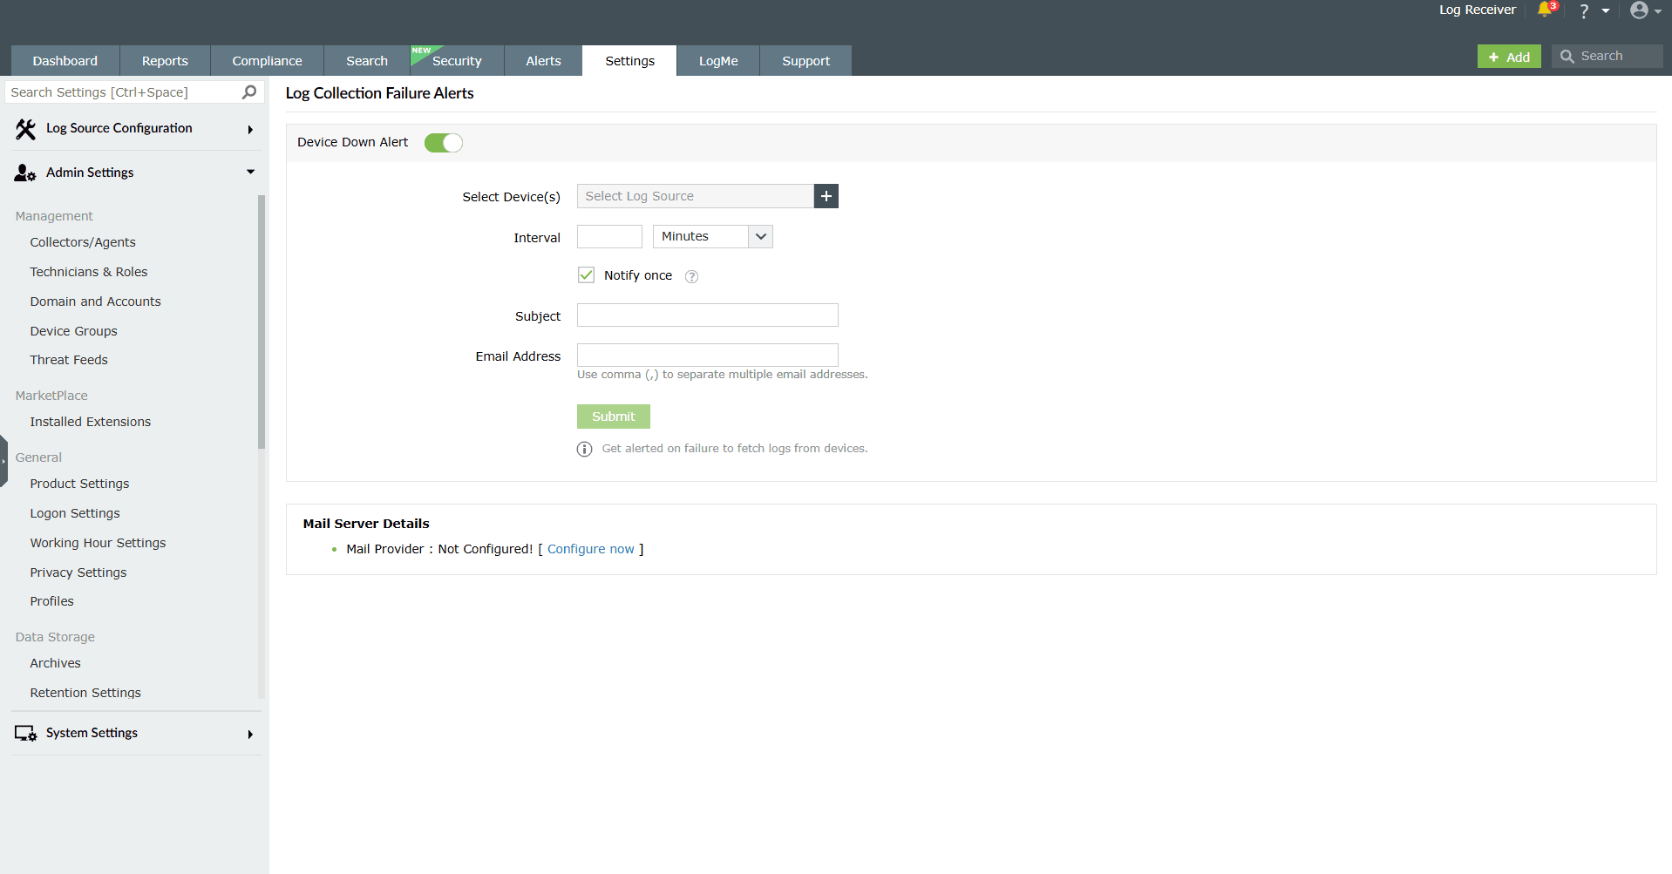The width and height of the screenshot is (1672, 874).
Task: Open Working Hour Settings page
Action: [x=98, y=543]
